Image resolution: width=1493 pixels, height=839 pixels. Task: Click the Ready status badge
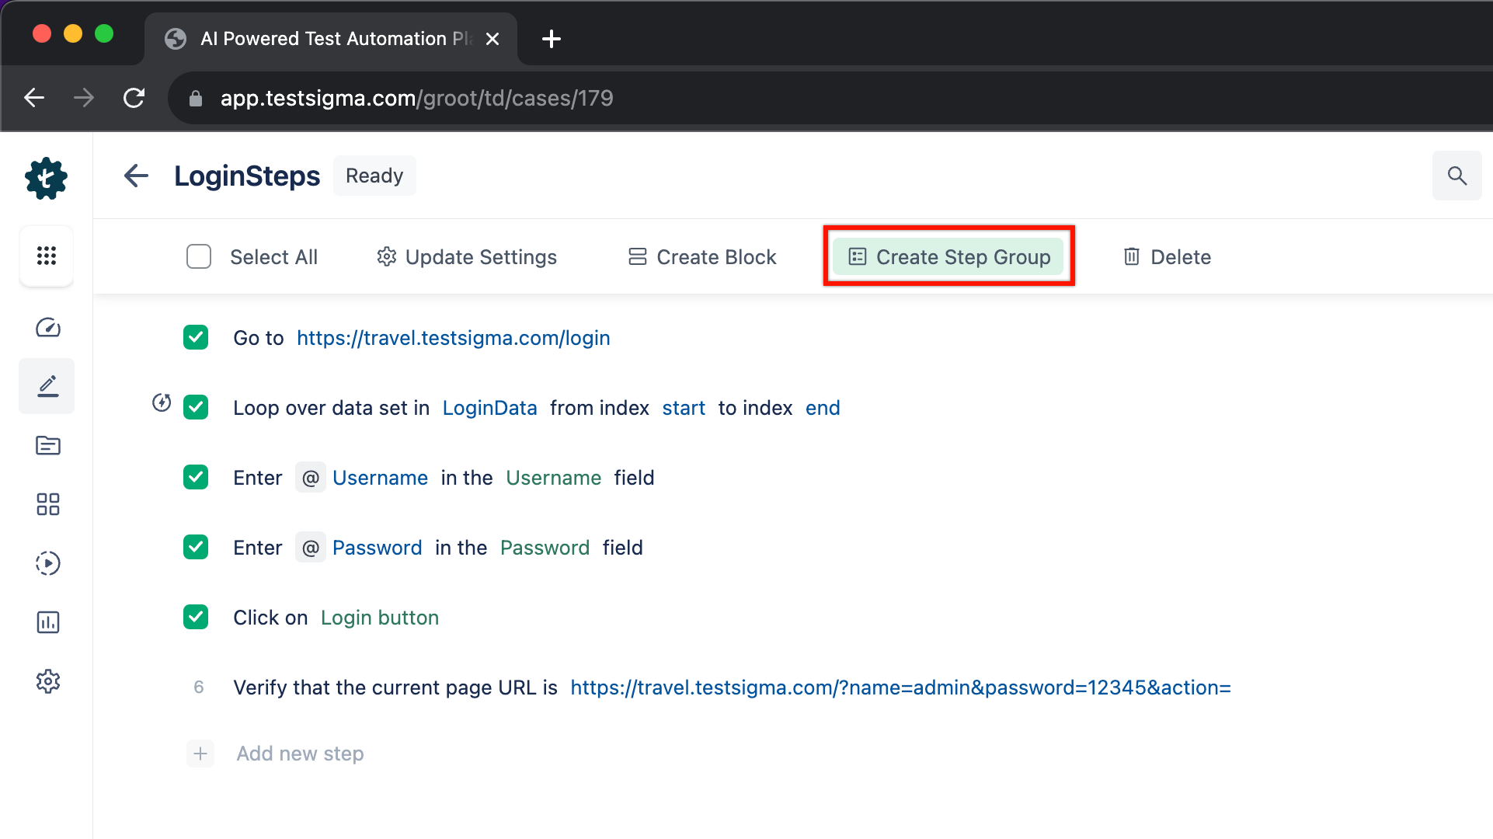tap(374, 176)
